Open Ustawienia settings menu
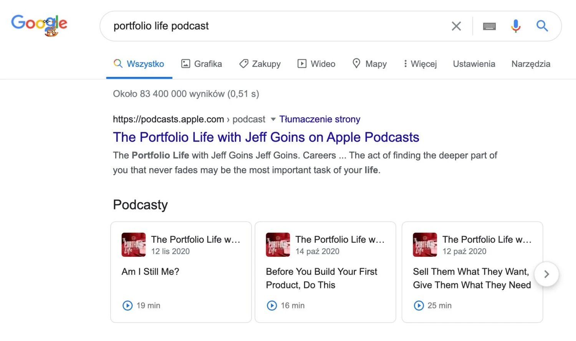 (474, 64)
